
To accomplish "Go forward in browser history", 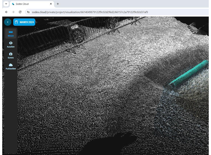I will [13, 12].
